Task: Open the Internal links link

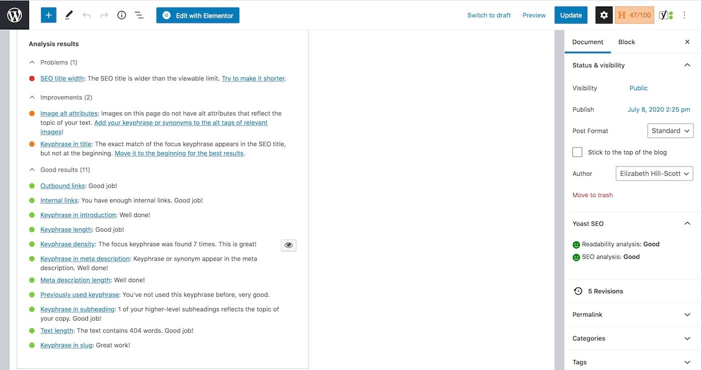Action: point(59,200)
